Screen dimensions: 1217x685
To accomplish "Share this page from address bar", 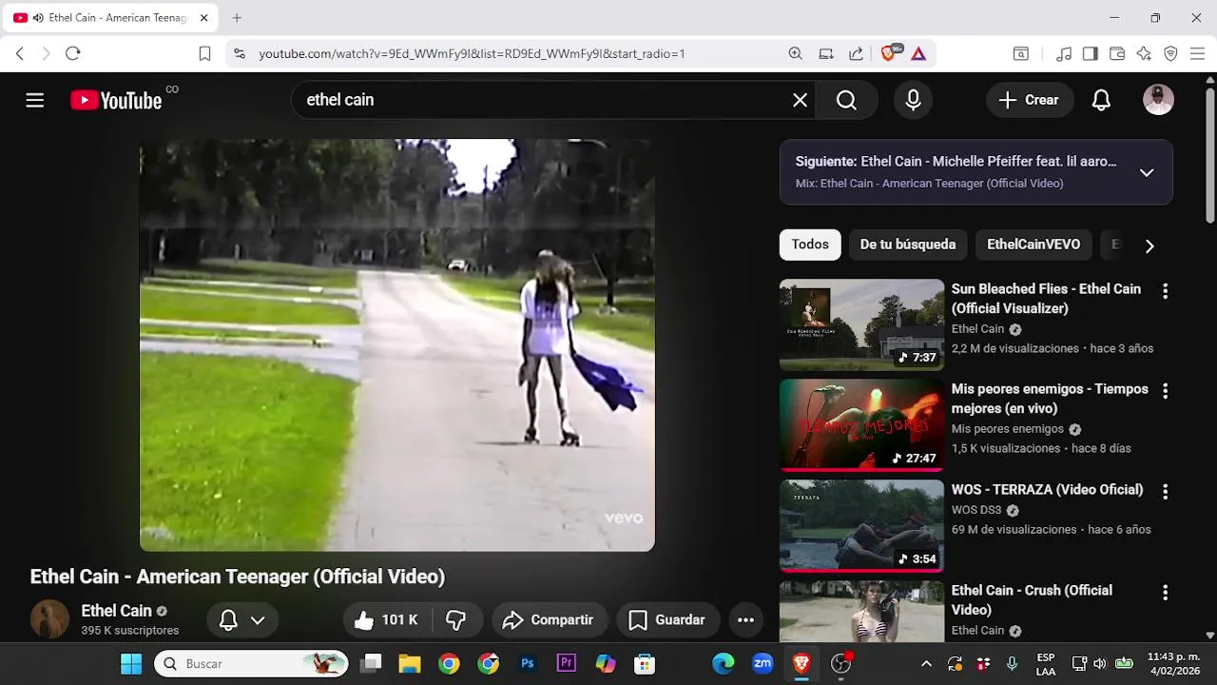I will [857, 54].
